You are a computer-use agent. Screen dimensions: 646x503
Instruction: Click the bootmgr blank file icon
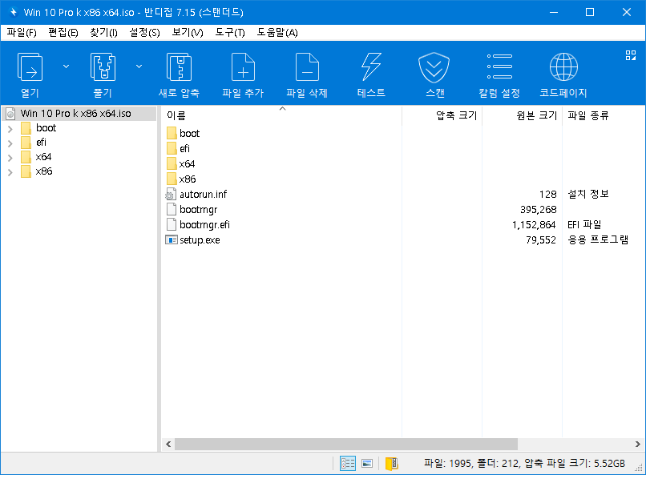point(171,209)
